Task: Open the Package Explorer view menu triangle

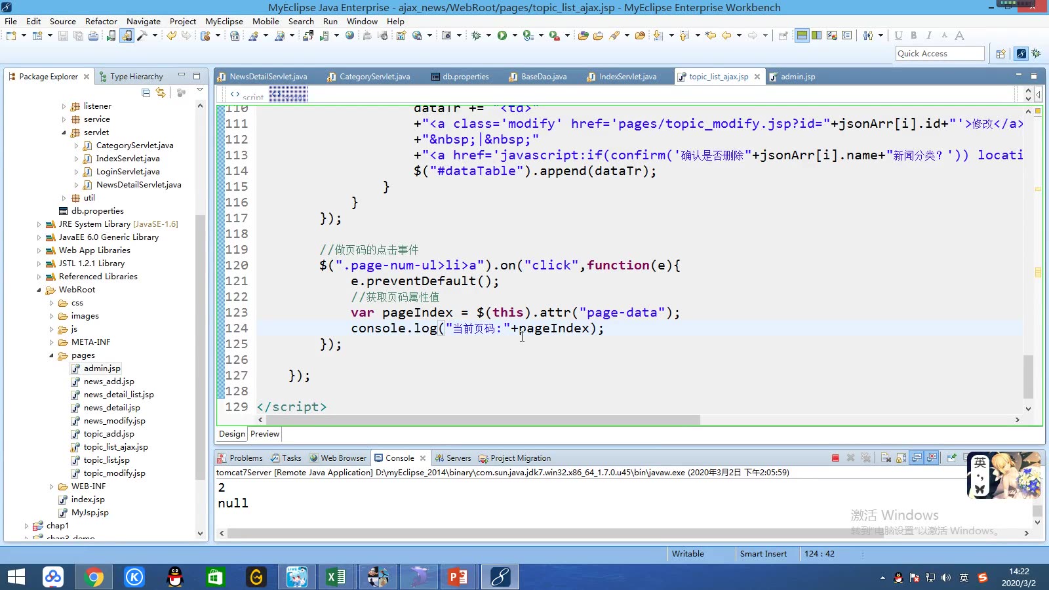Action: 199,90
